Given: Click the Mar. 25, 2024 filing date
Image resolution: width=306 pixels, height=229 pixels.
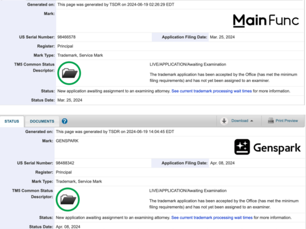Looking at the screenshot, I should [x=222, y=37].
